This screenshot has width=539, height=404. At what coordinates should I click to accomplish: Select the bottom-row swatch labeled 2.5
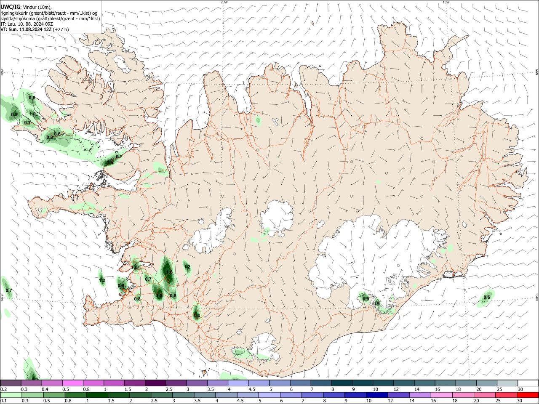coord(162,395)
